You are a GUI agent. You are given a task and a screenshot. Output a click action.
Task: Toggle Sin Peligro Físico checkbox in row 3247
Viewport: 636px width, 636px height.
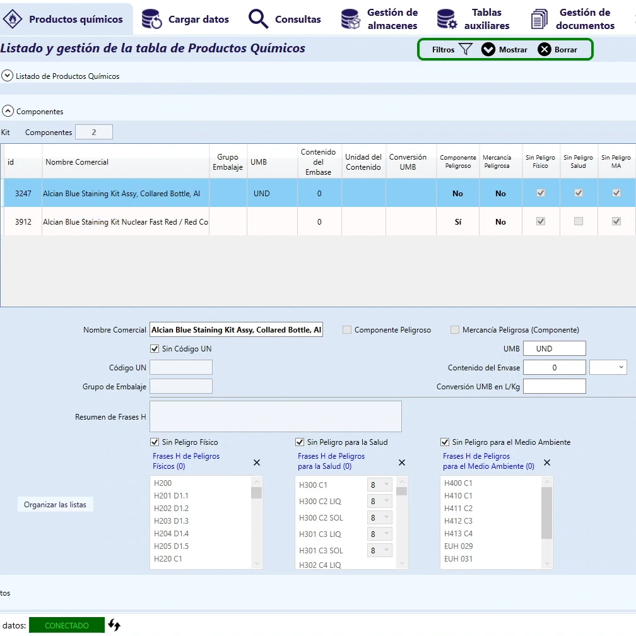pyautogui.click(x=541, y=192)
